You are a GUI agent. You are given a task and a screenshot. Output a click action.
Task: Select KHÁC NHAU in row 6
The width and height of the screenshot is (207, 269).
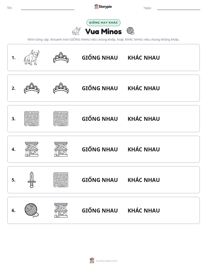click(144, 210)
